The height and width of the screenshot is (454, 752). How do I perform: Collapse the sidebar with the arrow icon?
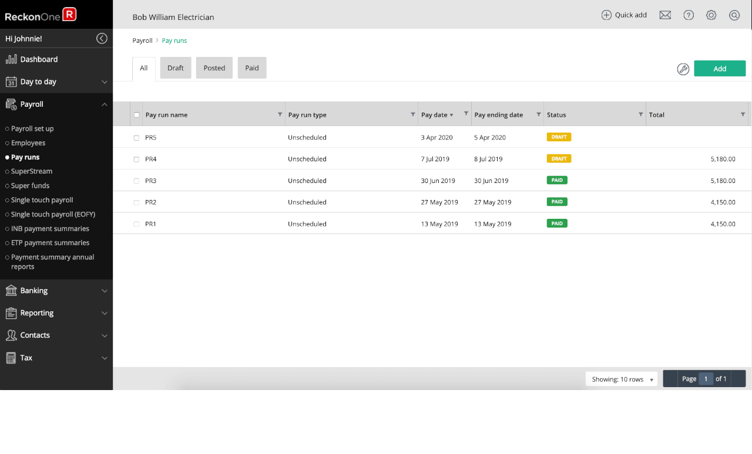pyautogui.click(x=102, y=39)
